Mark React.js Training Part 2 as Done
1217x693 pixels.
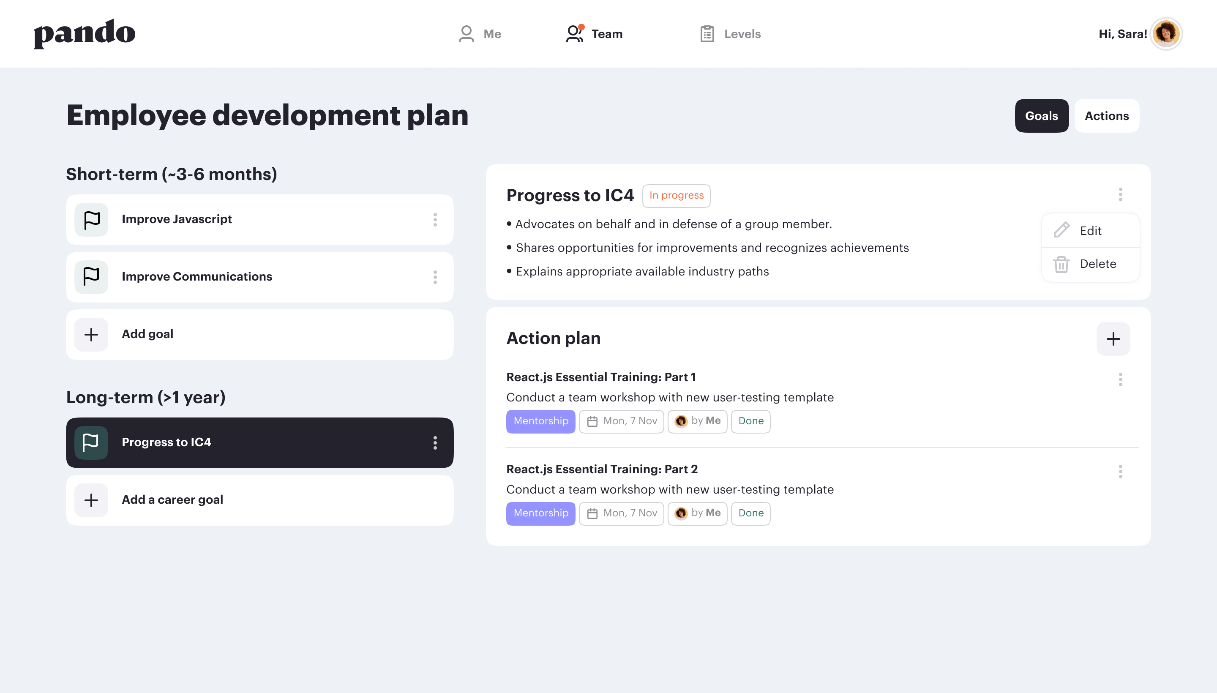pyautogui.click(x=750, y=513)
